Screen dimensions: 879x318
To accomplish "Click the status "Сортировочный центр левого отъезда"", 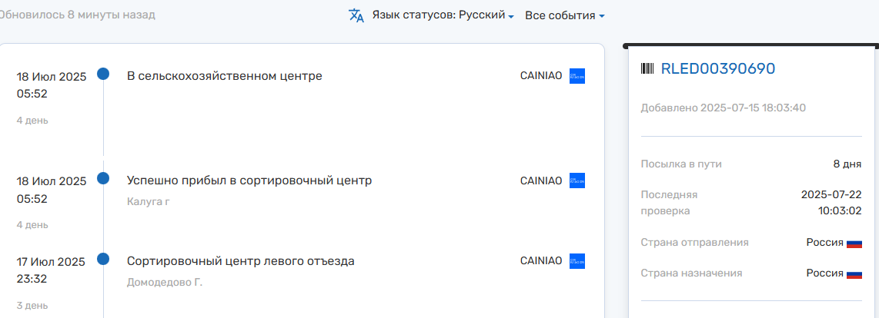I will pyautogui.click(x=241, y=261).
